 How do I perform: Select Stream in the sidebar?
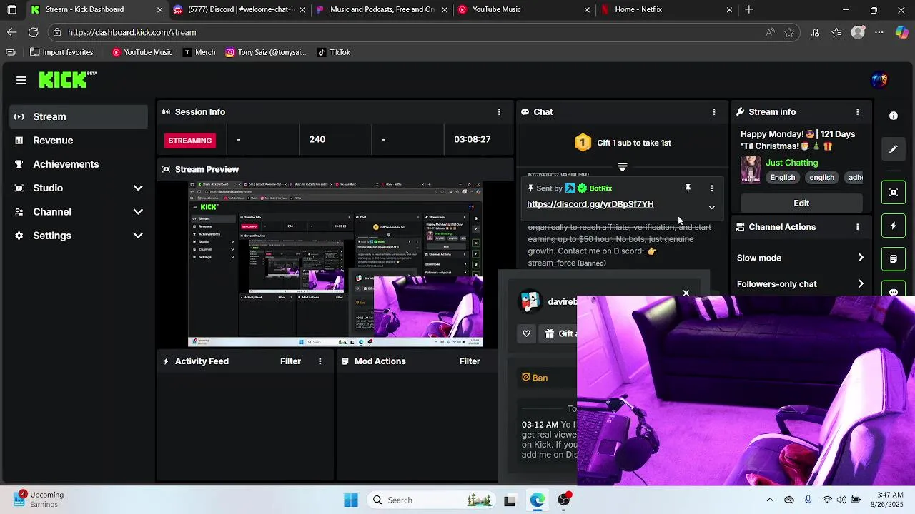click(x=79, y=116)
